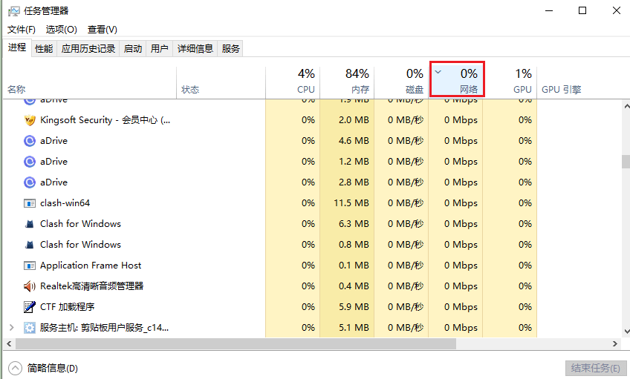Switch to the 用户 tab
The height and width of the screenshot is (379, 630).
(x=159, y=48)
